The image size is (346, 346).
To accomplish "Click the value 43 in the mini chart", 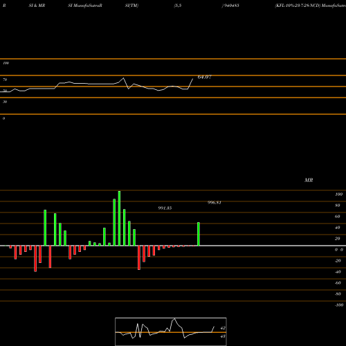I will (223, 336).
